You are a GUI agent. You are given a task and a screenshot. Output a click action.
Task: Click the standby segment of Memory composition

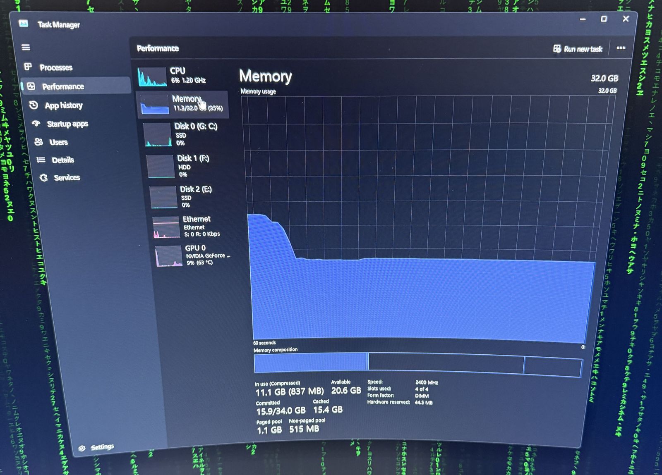pos(446,364)
